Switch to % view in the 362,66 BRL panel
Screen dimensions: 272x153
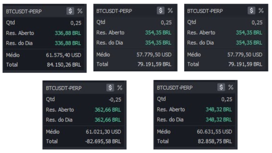pyautogui.click(x=120, y=88)
